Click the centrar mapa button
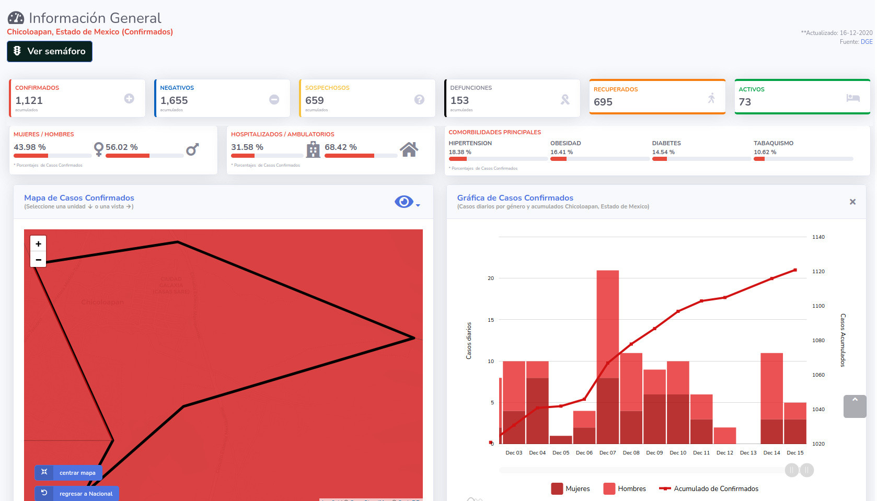This screenshot has height=501, width=877. 68,472
